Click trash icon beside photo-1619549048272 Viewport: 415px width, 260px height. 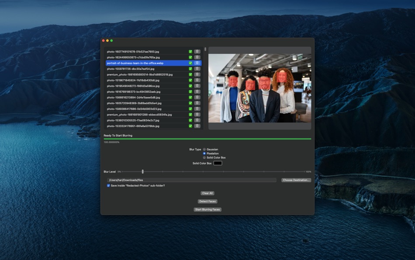pos(197,86)
